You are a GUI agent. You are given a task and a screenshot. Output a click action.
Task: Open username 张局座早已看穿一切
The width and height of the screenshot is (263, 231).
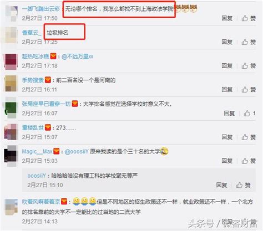46,104
